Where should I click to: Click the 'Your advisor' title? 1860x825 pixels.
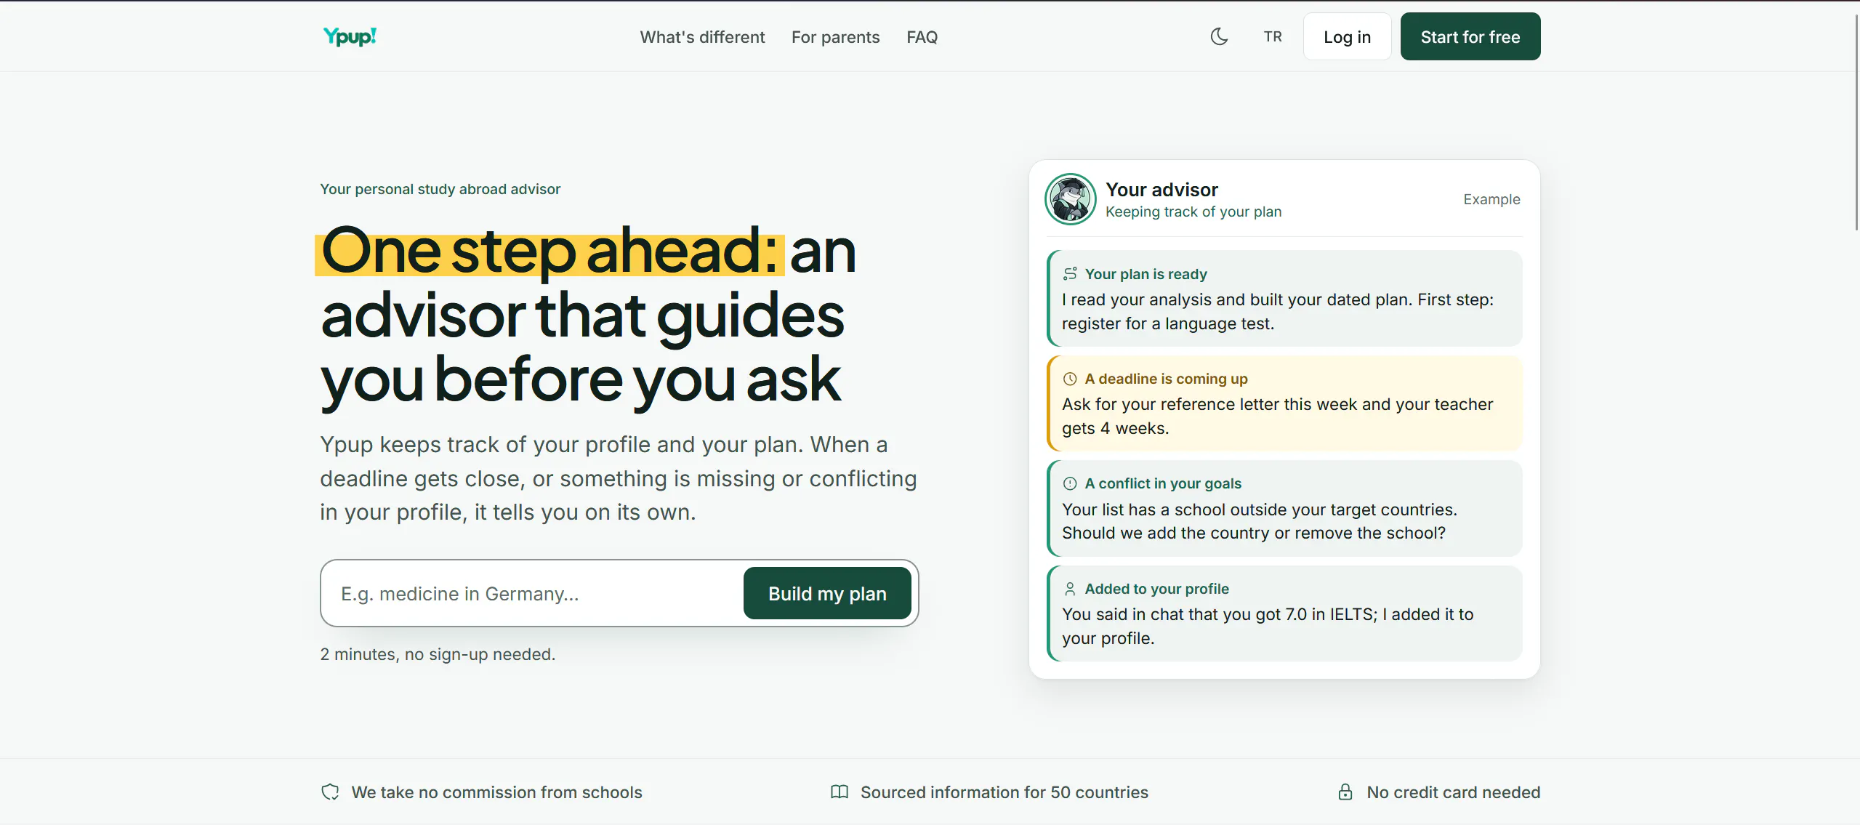(x=1162, y=190)
